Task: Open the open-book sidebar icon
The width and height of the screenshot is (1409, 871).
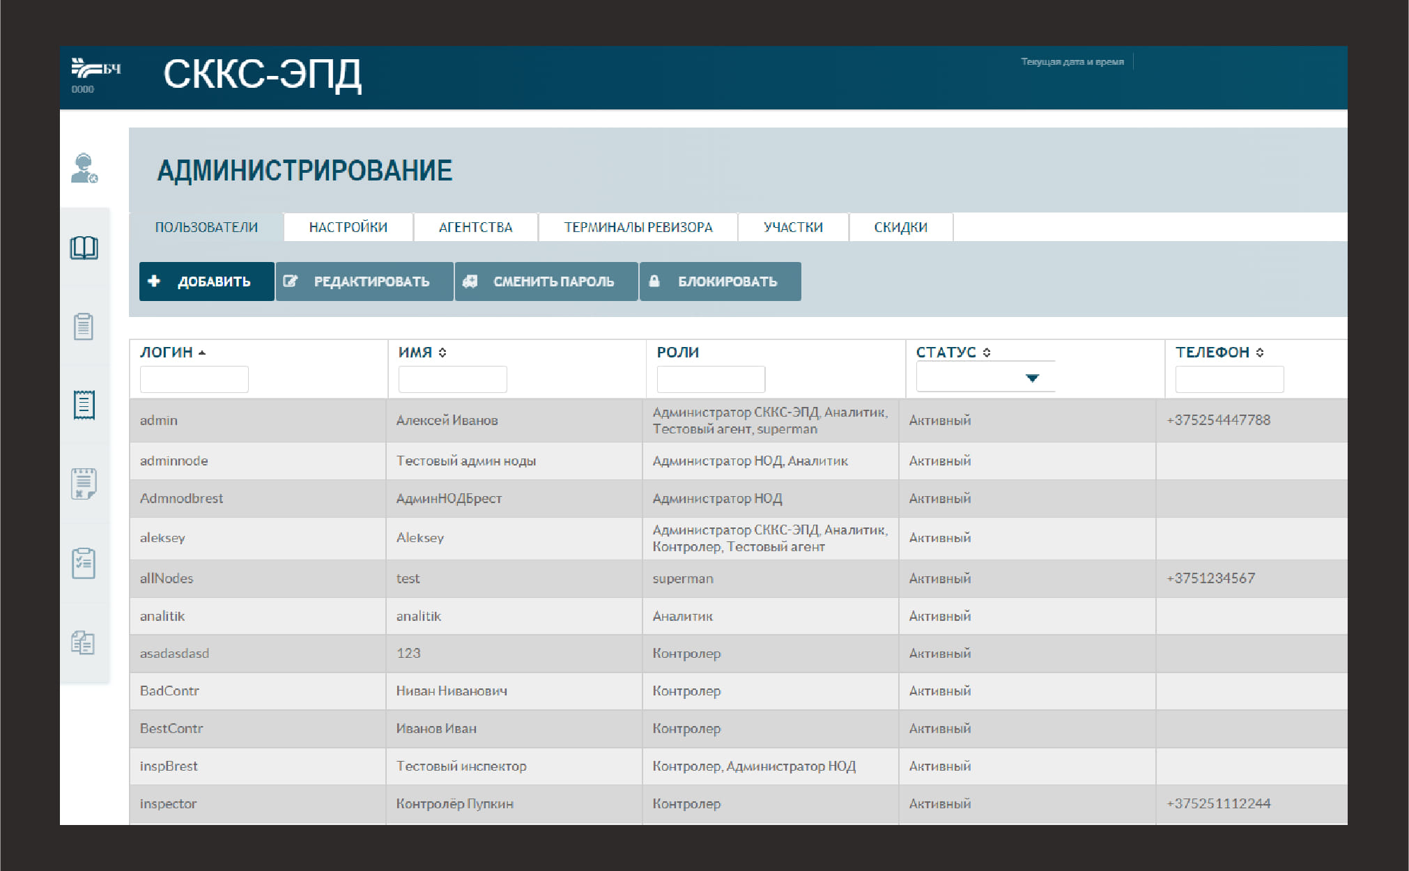Action: click(84, 247)
